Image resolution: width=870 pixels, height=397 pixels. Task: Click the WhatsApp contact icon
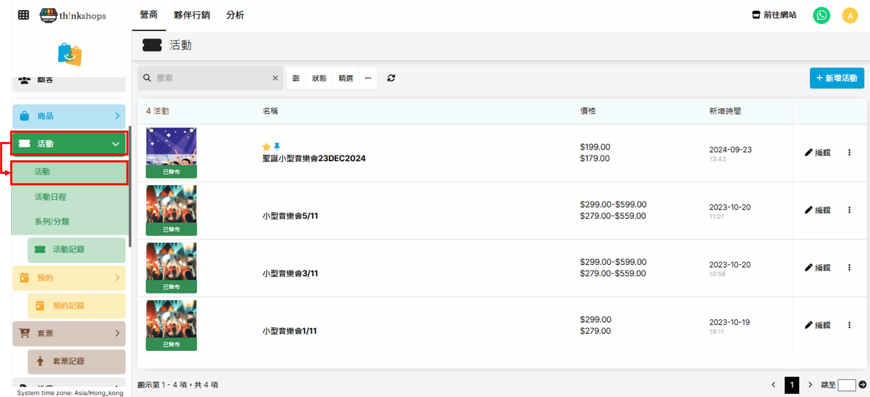click(x=821, y=16)
